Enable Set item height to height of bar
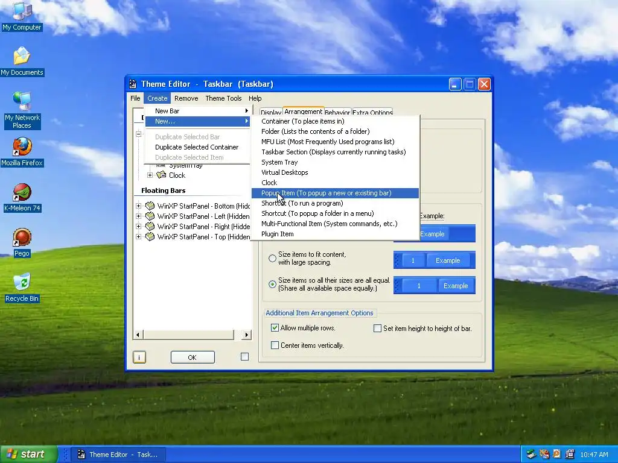618x463 pixels. point(377,328)
